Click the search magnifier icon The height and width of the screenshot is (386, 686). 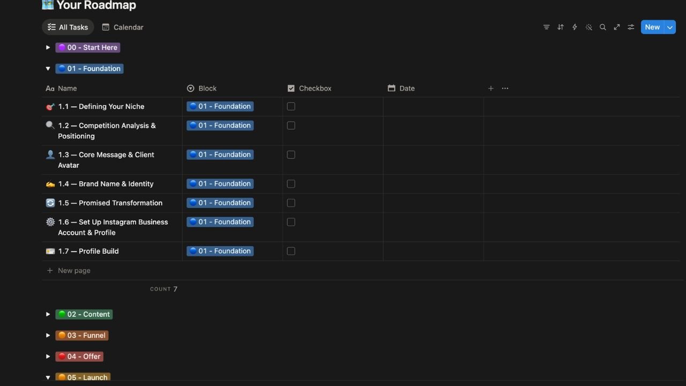[x=603, y=27]
